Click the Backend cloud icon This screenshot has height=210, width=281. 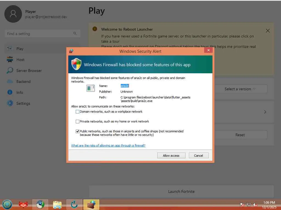(x=10, y=81)
